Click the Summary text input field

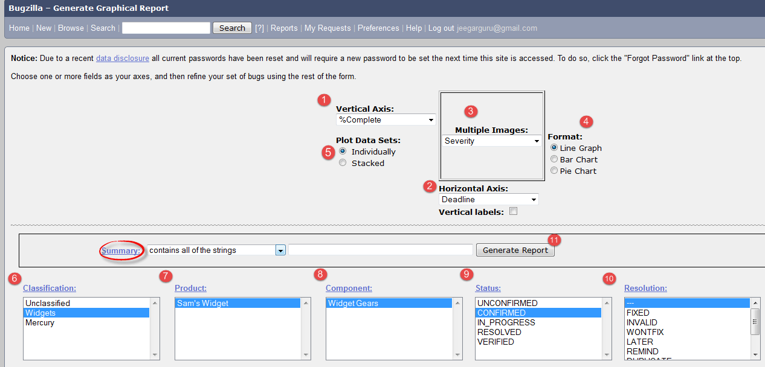coord(381,250)
